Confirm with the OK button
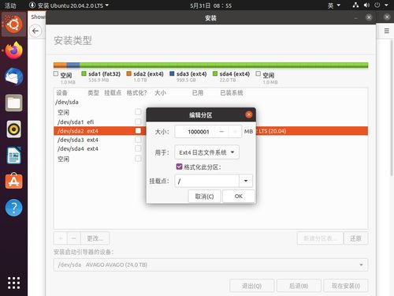 (239, 197)
